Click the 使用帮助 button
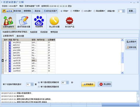Image resolution: width=140 pixels, height=107 pixels. pyautogui.click(x=27, y=11)
